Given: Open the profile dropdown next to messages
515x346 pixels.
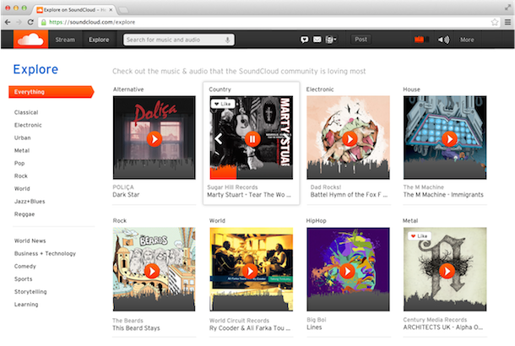Looking at the screenshot, I should [x=331, y=40].
